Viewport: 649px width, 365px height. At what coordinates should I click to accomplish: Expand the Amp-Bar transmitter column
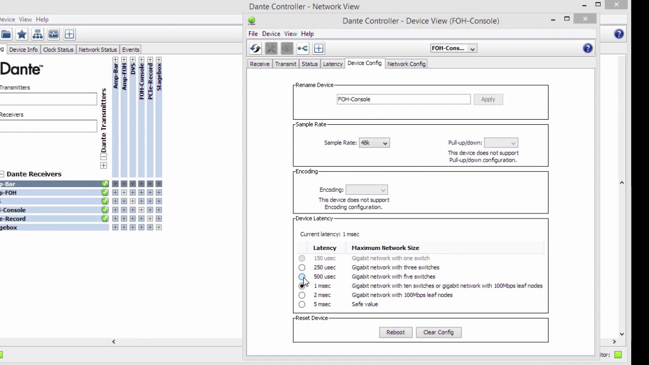pos(115,60)
